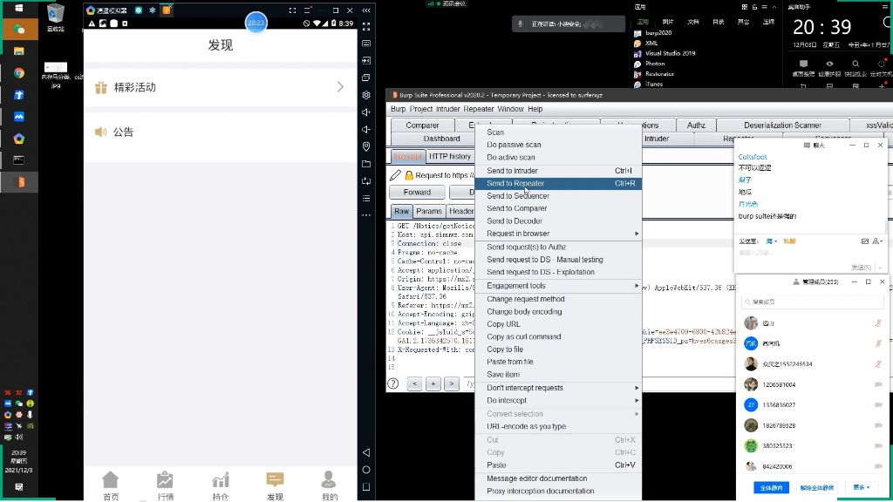Open emulator settings gear icon

coord(366,95)
